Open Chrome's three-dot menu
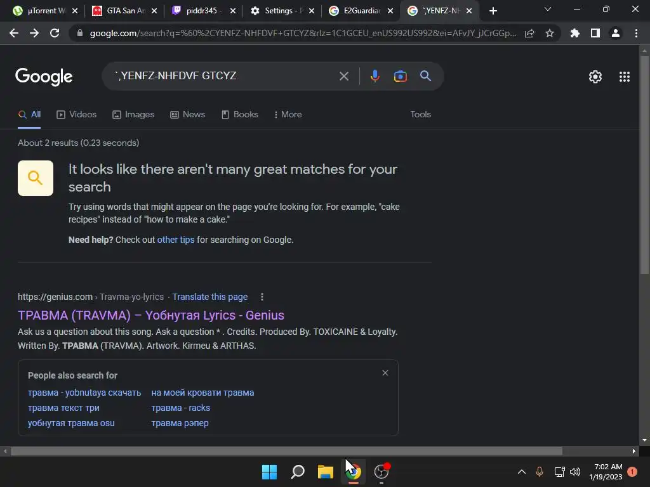This screenshot has width=650, height=487. tap(636, 33)
